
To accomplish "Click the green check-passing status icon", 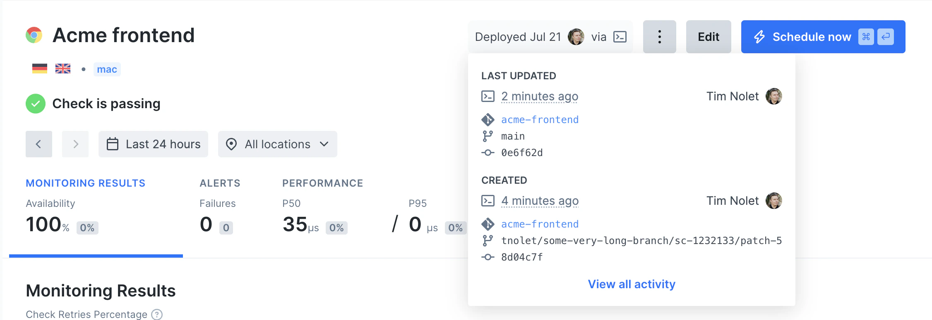I will coord(36,104).
